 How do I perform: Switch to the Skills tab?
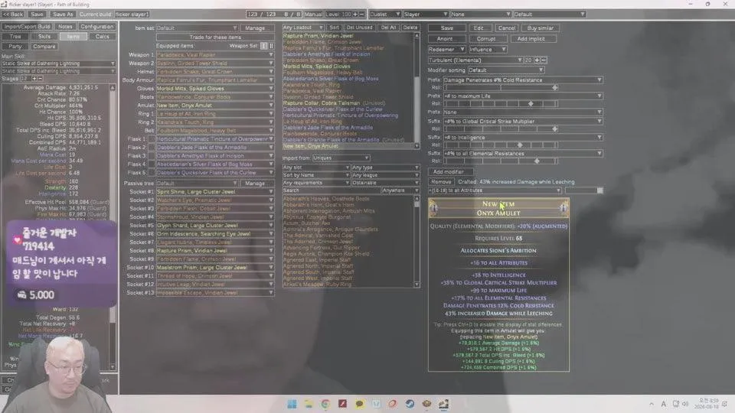click(44, 37)
